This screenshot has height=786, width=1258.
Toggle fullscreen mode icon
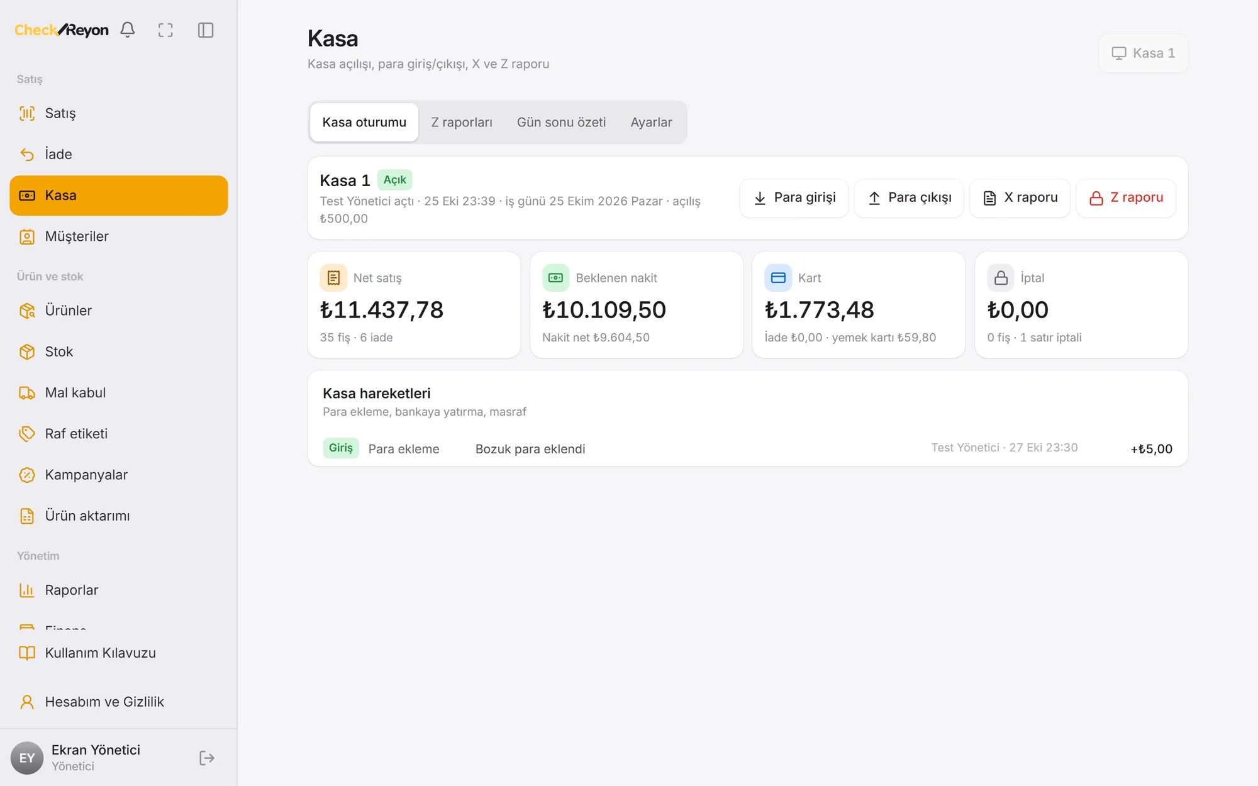[165, 30]
